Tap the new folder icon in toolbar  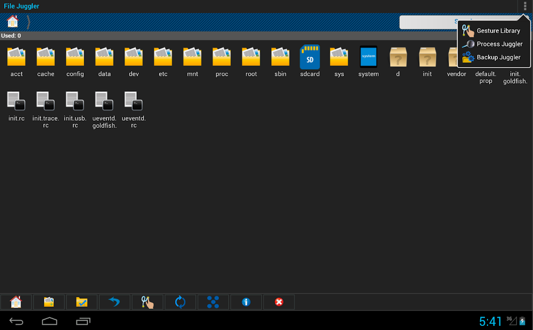click(x=49, y=302)
